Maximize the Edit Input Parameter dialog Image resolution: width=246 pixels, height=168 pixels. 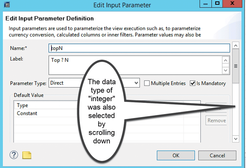point(217,4)
